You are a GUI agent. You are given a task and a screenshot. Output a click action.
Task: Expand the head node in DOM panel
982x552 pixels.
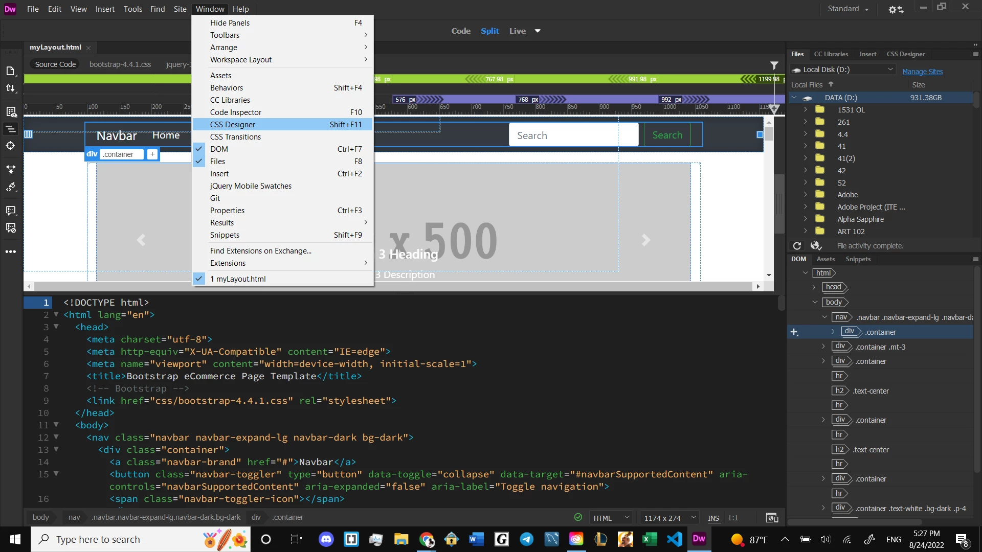coord(814,287)
